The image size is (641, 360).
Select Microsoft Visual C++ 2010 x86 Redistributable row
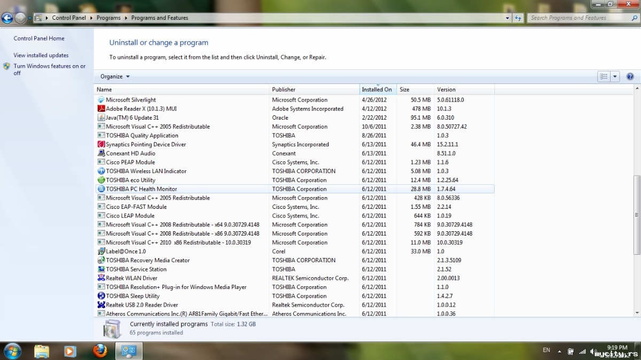point(295,242)
